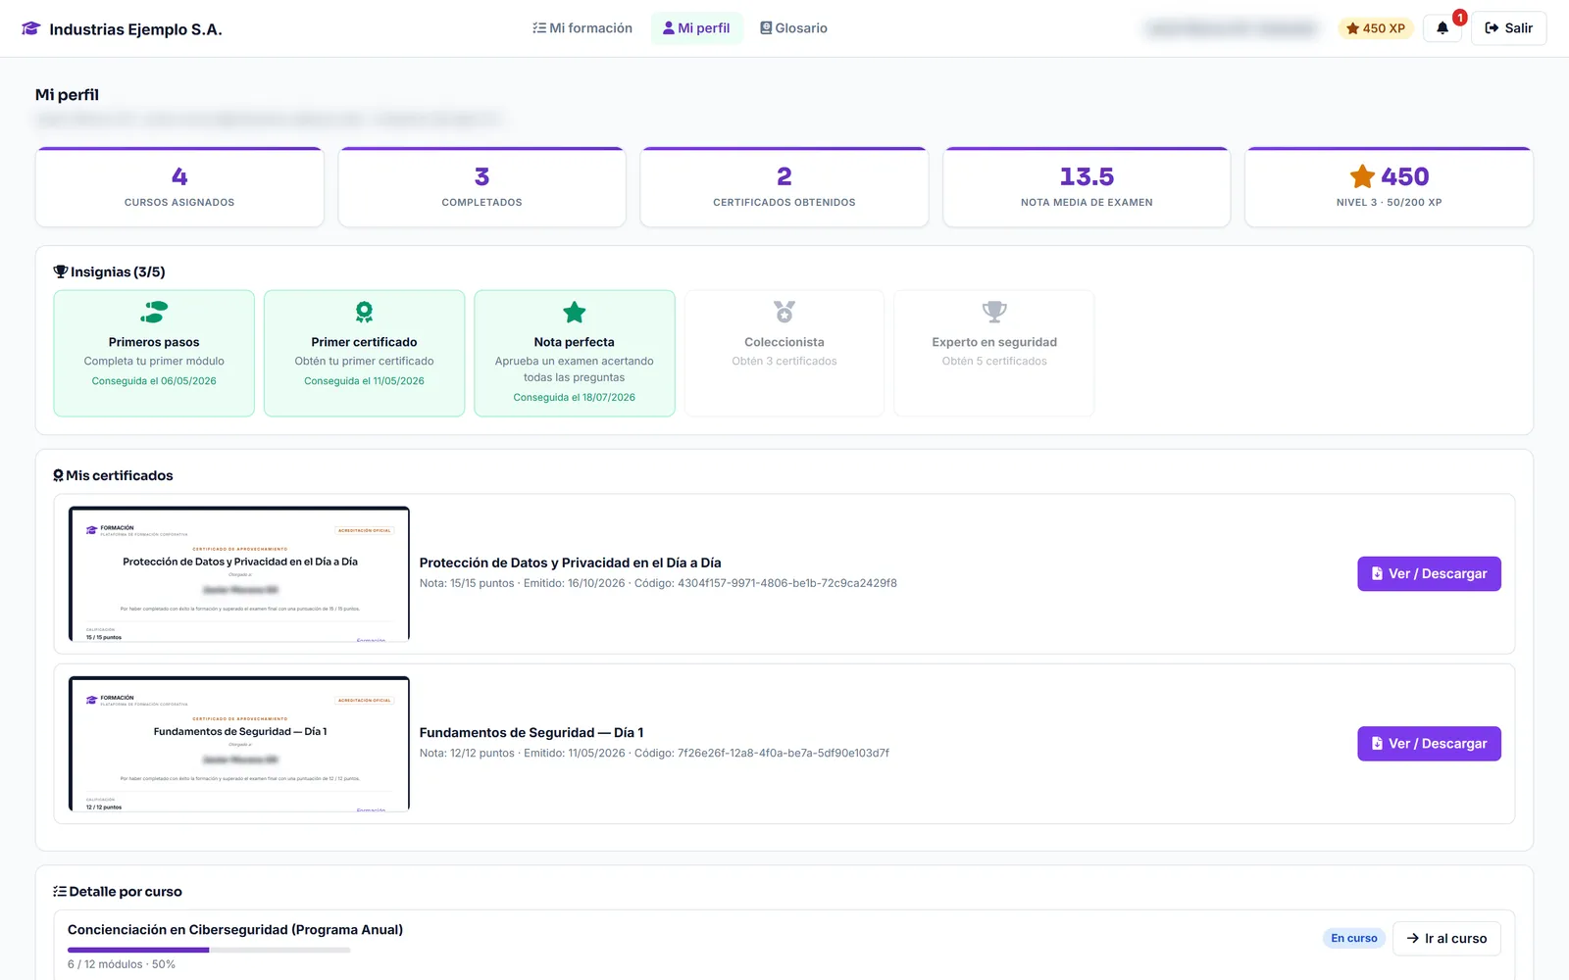Click the Protección de Datos certificate title text
Viewport: 1569px width, 980px height.
click(x=570, y=563)
